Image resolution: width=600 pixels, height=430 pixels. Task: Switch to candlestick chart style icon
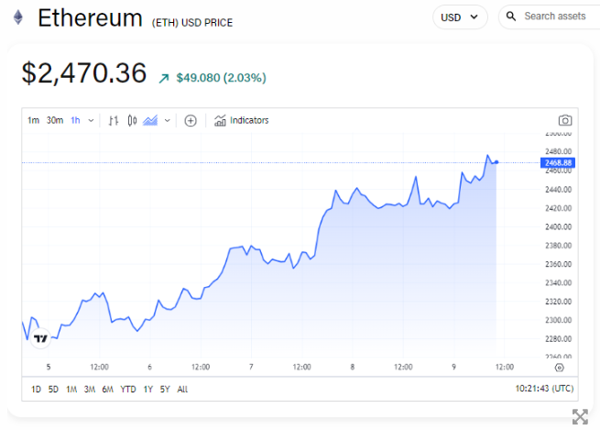(132, 121)
